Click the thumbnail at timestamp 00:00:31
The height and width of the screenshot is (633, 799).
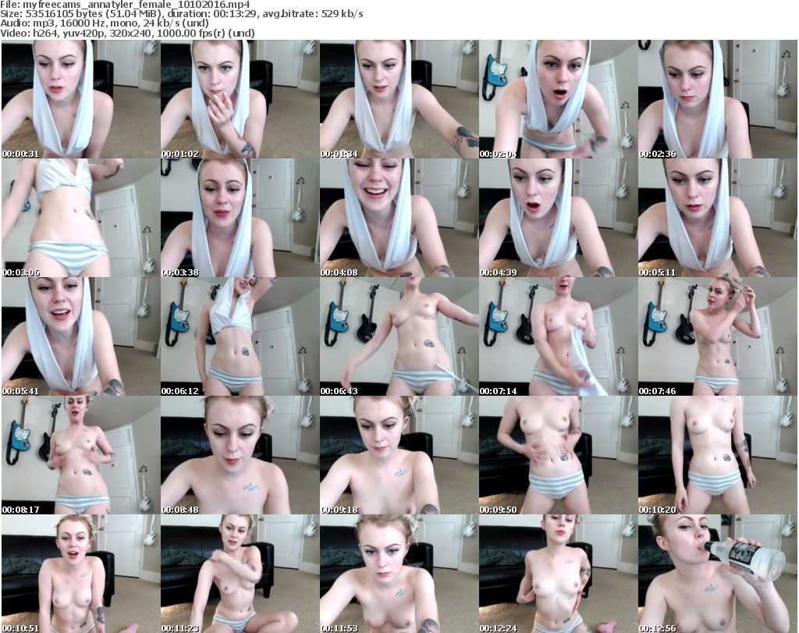pyautogui.click(x=80, y=99)
